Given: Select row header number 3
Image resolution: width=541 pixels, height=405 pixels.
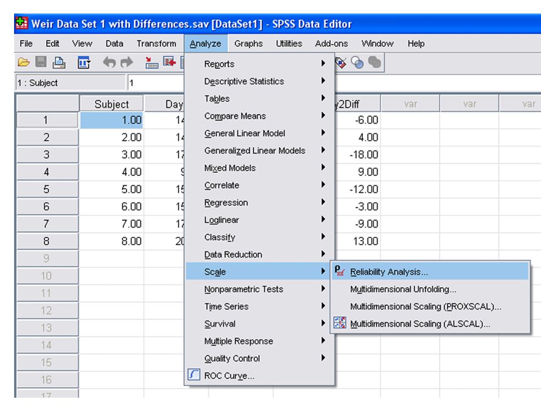Looking at the screenshot, I should point(47,154).
